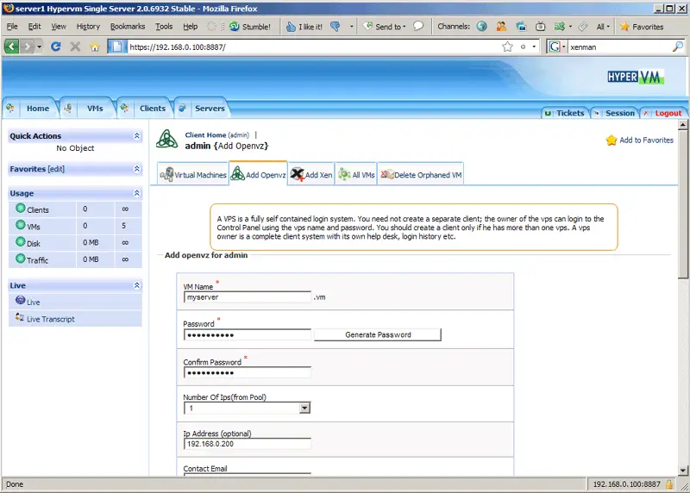Open the Session tab
The width and height of the screenshot is (690, 493).
pos(615,113)
